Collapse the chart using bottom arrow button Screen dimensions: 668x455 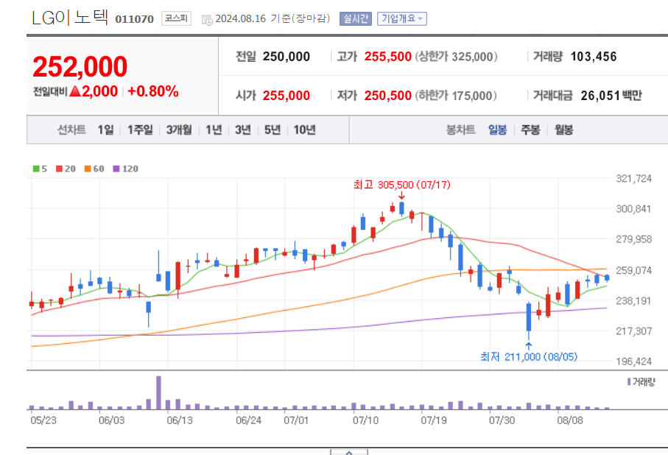349,453
